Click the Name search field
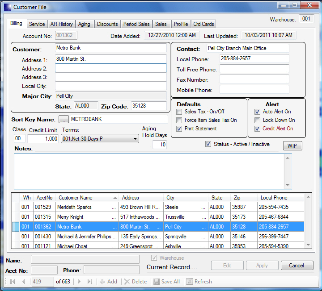 85,259
